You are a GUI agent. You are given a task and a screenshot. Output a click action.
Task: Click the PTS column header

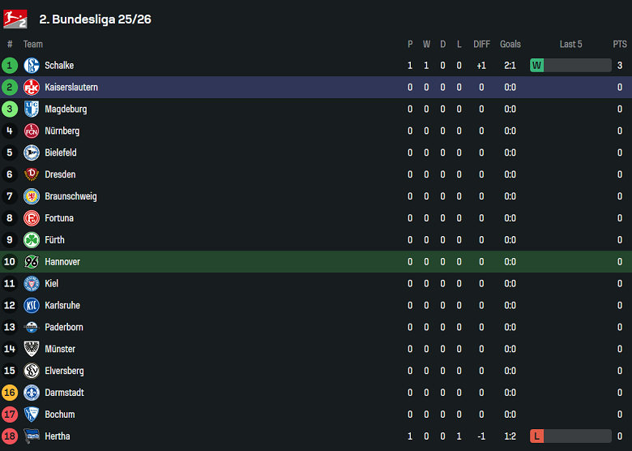620,44
